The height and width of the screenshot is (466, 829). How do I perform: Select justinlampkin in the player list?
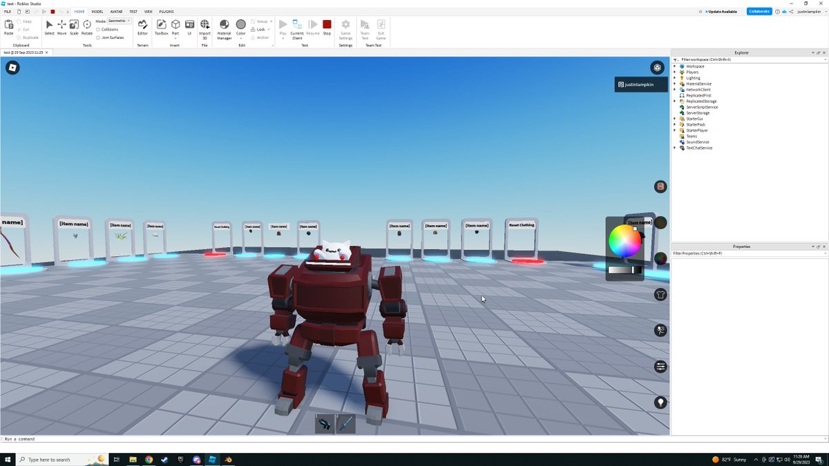point(641,84)
